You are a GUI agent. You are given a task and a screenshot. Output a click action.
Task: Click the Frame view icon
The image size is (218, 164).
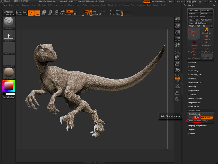pos(177,86)
